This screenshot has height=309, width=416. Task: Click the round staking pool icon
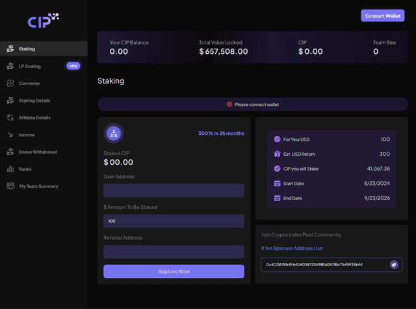click(x=114, y=133)
